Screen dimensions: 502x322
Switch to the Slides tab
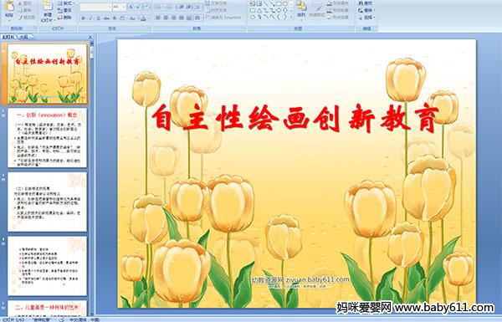click(x=8, y=37)
